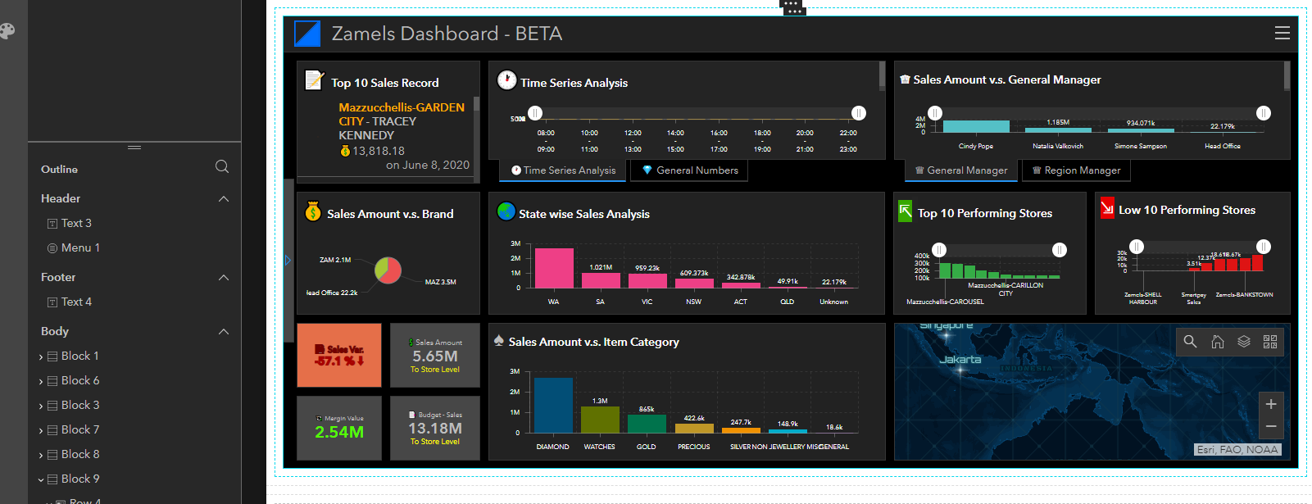Open the map layers list

(x=1244, y=342)
